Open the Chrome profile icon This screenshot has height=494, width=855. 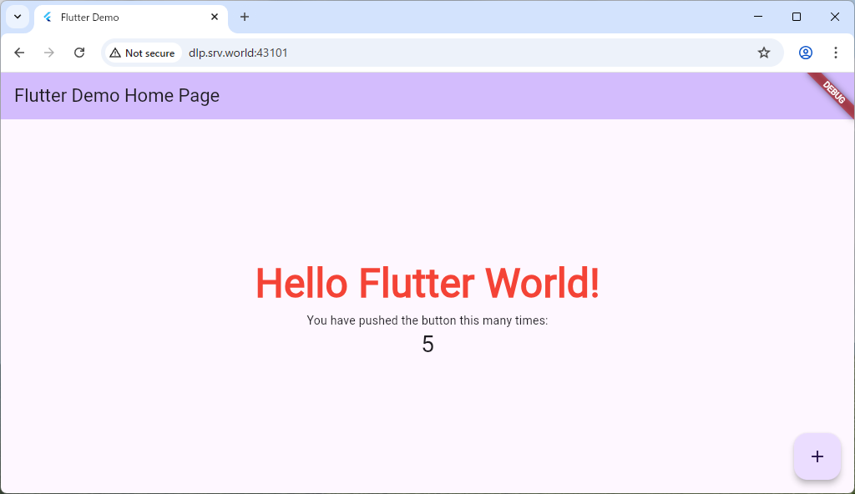click(805, 53)
